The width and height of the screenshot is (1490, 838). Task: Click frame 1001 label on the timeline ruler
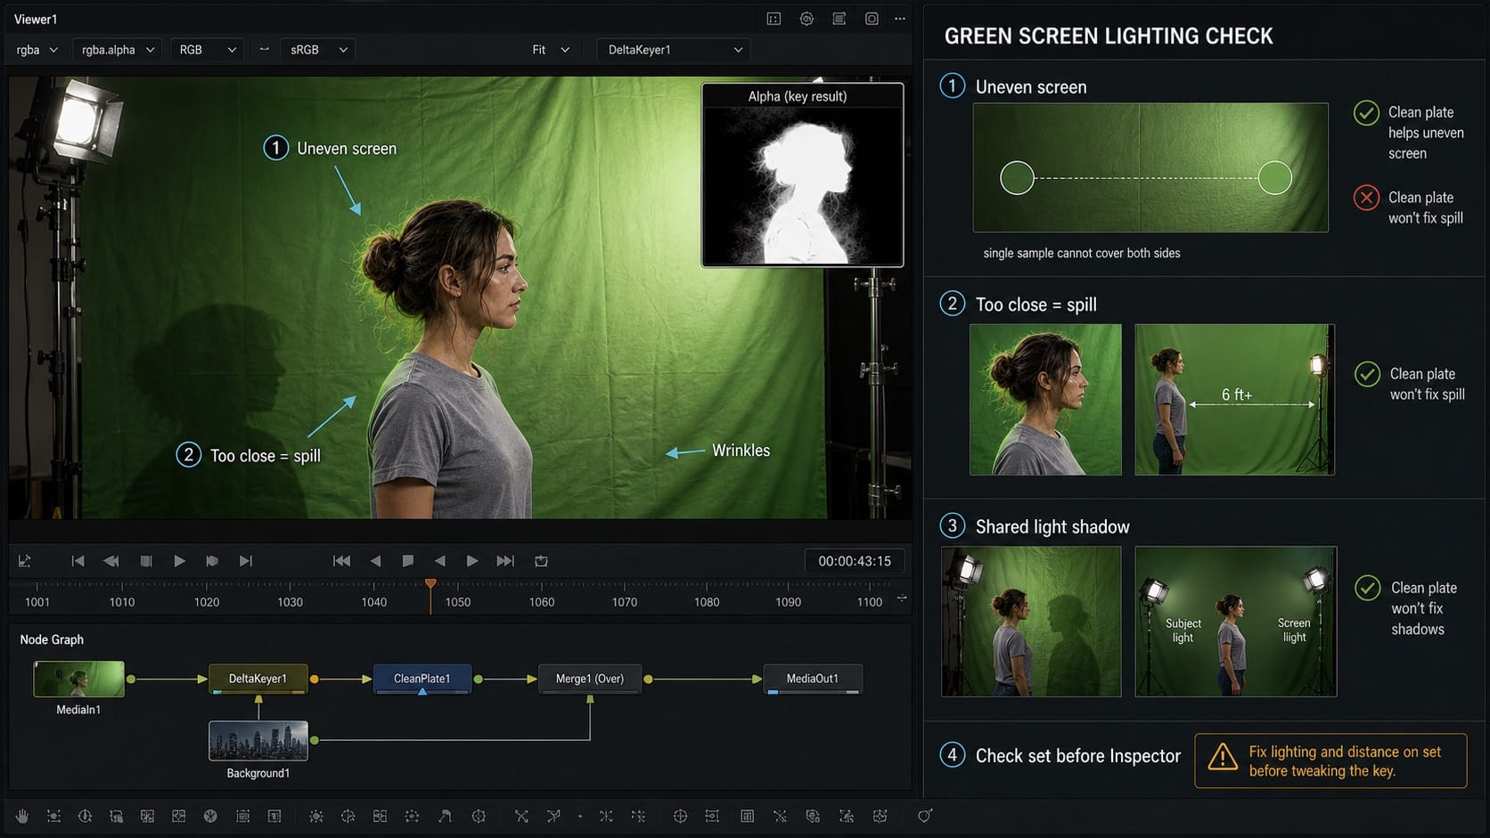pyautogui.click(x=37, y=602)
